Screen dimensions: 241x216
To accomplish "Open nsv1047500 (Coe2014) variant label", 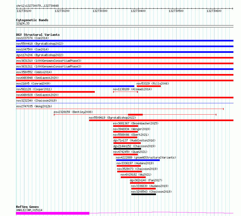I will click(x=32, y=49).
